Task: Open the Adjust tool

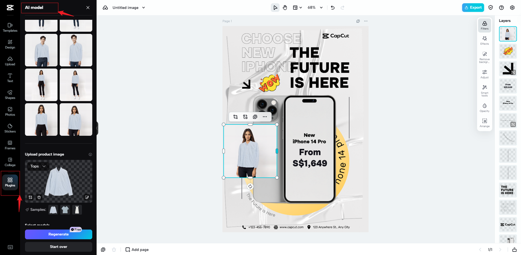Action: tap(484, 74)
